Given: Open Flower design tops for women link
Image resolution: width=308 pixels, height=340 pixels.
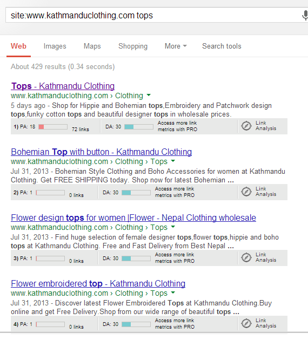Looking at the screenshot, I should click(133, 217).
